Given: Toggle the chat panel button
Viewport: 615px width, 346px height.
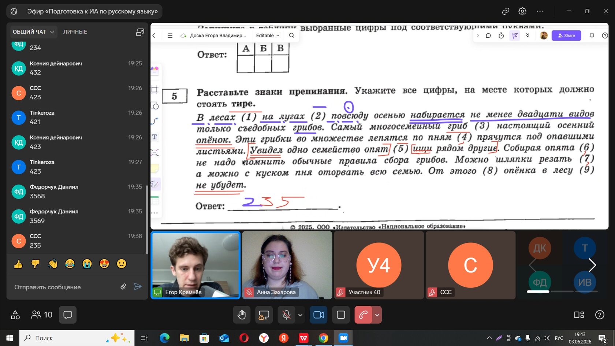Looking at the screenshot, I should [x=68, y=315].
